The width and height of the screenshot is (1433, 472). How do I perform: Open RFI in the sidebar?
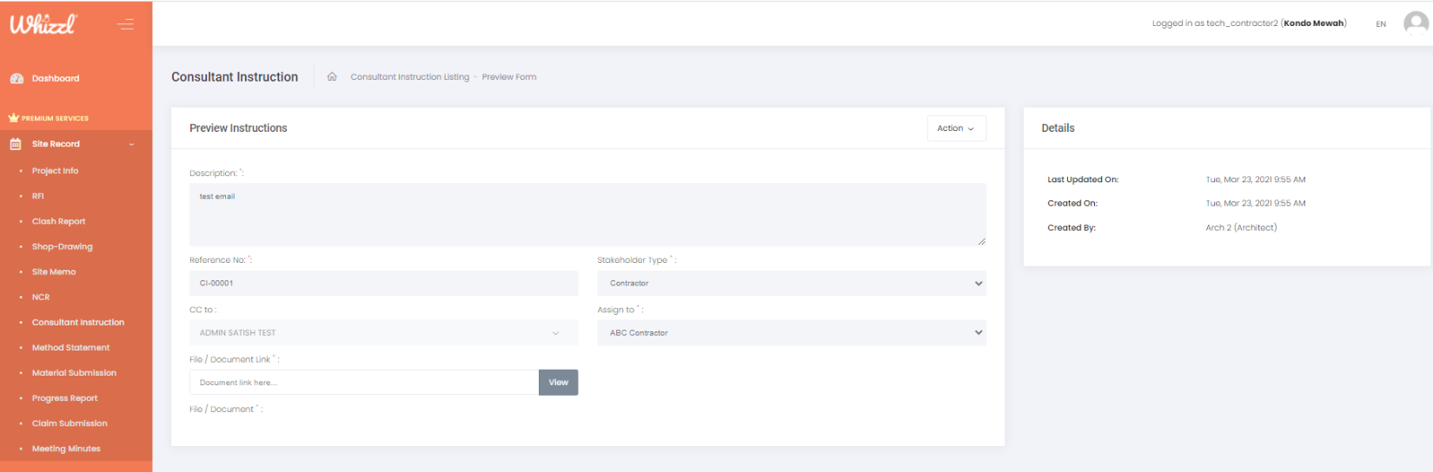click(x=38, y=196)
